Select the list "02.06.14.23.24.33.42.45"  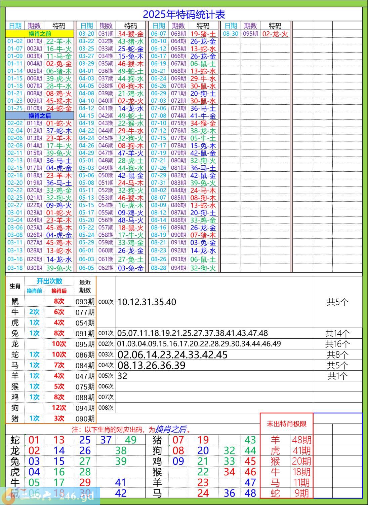click(x=172, y=355)
